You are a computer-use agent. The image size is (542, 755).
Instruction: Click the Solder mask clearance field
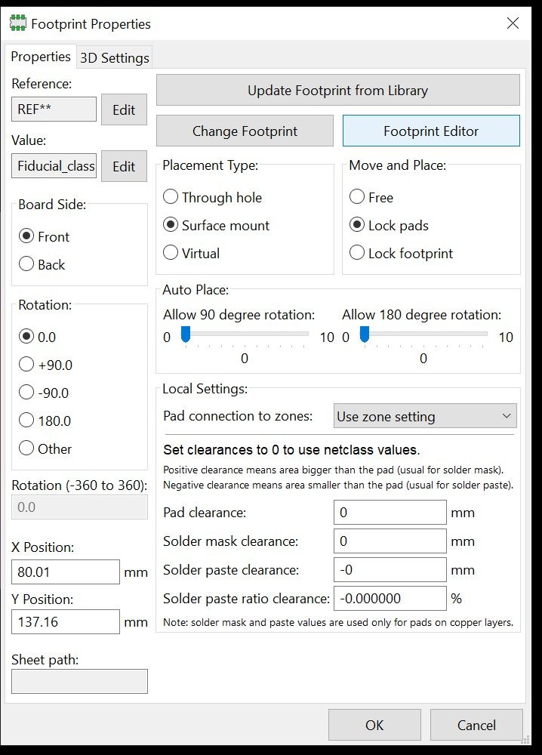pos(390,541)
